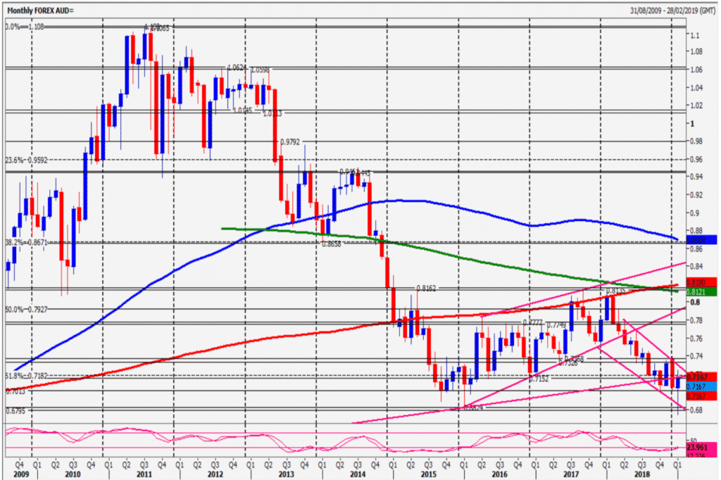Viewport: 721px width, 480px height.
Task: Click the blue moving average price tag
Action: 701,239
